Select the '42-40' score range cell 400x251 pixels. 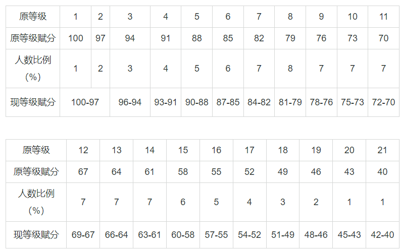coord(382,235)
